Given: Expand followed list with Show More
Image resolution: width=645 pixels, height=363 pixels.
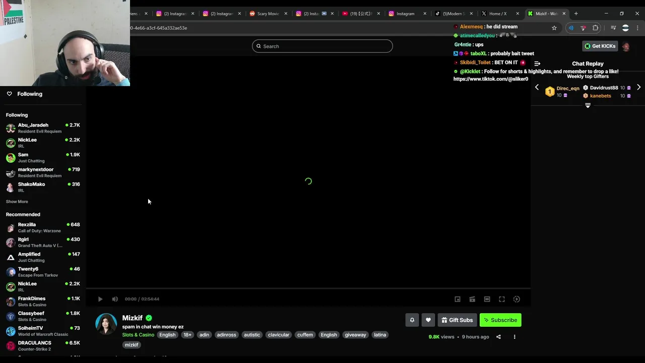Looking at the screenshot, I should pyautogui.click(x=17, y=202).
